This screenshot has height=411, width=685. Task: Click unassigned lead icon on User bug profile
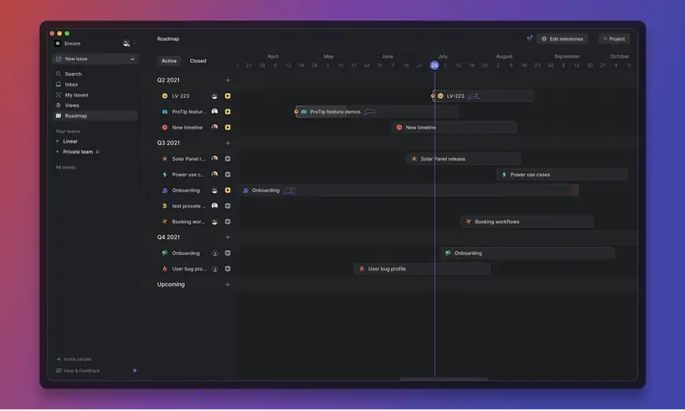click(x=215, y=269)
